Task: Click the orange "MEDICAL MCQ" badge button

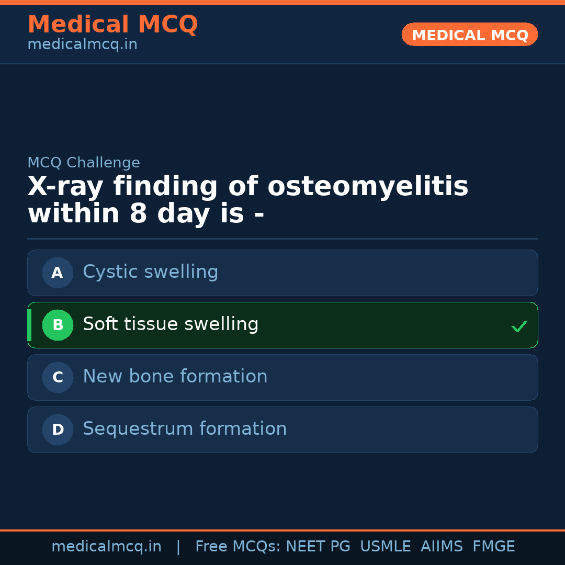Action: coord(469,35)
